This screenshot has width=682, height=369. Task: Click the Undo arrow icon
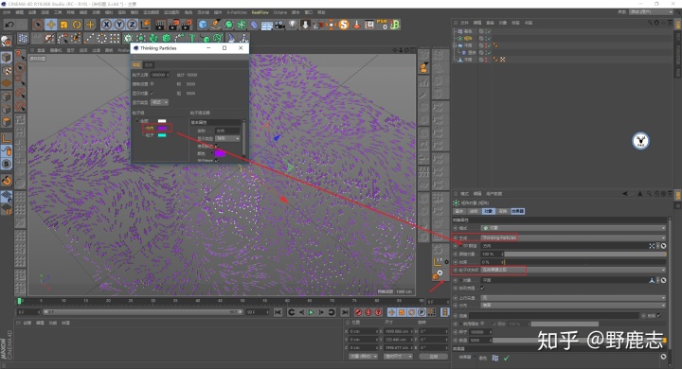(9, 25)
